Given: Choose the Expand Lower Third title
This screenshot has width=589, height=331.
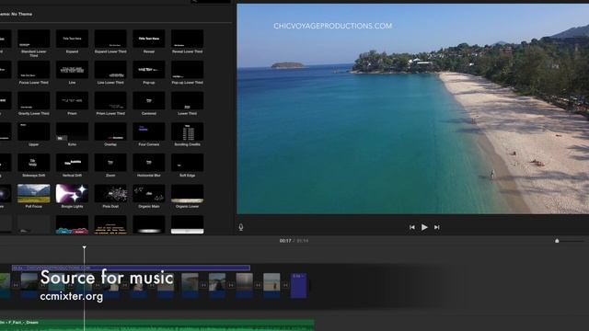Looking at the screenshot, I should [x=110, y=39].
